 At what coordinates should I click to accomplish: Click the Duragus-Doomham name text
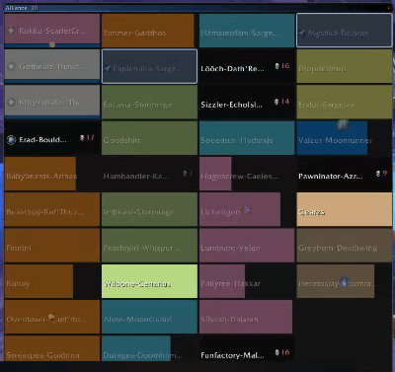click(x=142, y=355)
